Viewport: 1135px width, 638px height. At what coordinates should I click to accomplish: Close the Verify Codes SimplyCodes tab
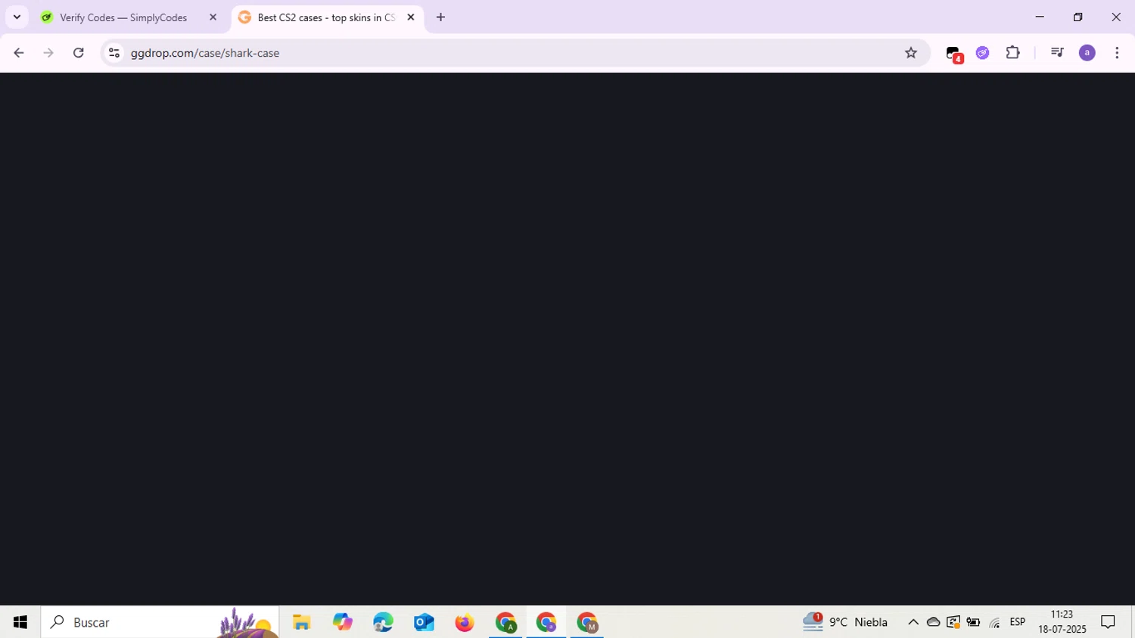[213, 17]
